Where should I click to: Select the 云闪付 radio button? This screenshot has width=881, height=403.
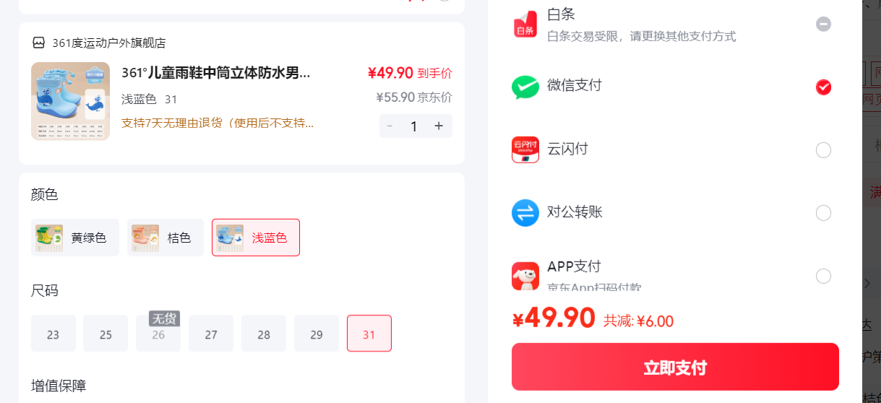click(x=823, y=150)
